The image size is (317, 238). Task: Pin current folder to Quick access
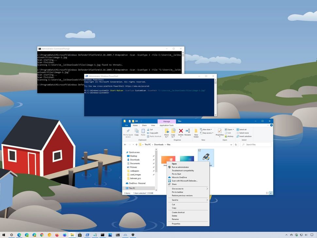tap(128, 132)
